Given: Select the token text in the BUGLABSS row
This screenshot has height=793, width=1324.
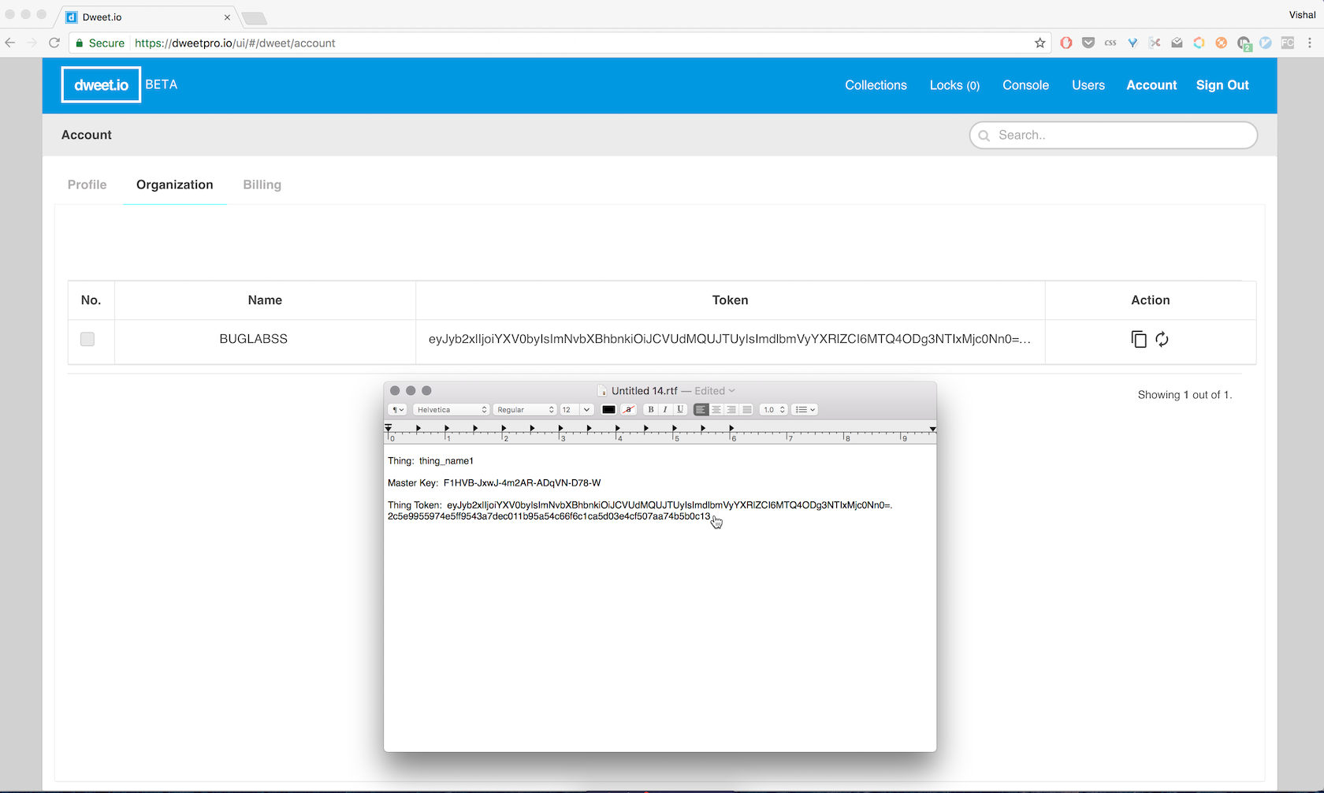Looking at the screenshot, I should [730, 339].
